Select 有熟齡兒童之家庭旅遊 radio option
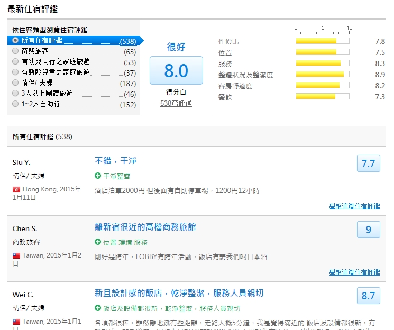 pyautogui.click(x=15, y=72)
